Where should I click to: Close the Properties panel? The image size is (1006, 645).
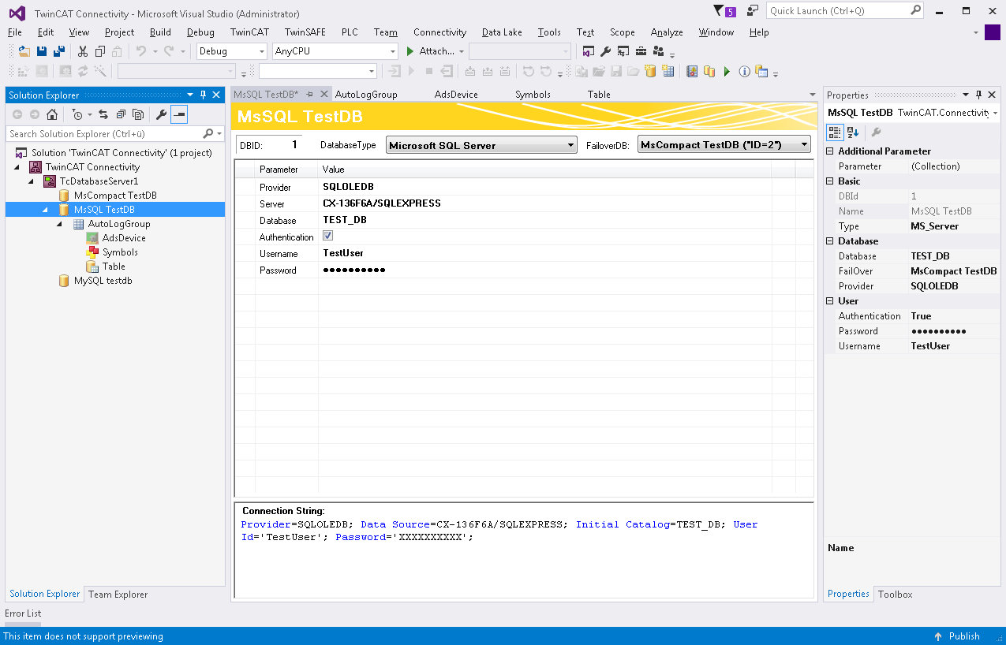click(993, 95)
